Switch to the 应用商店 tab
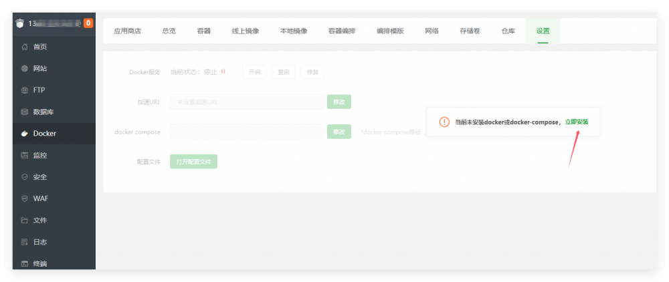The height and width of the screenshot is (282, 669). 127,31
